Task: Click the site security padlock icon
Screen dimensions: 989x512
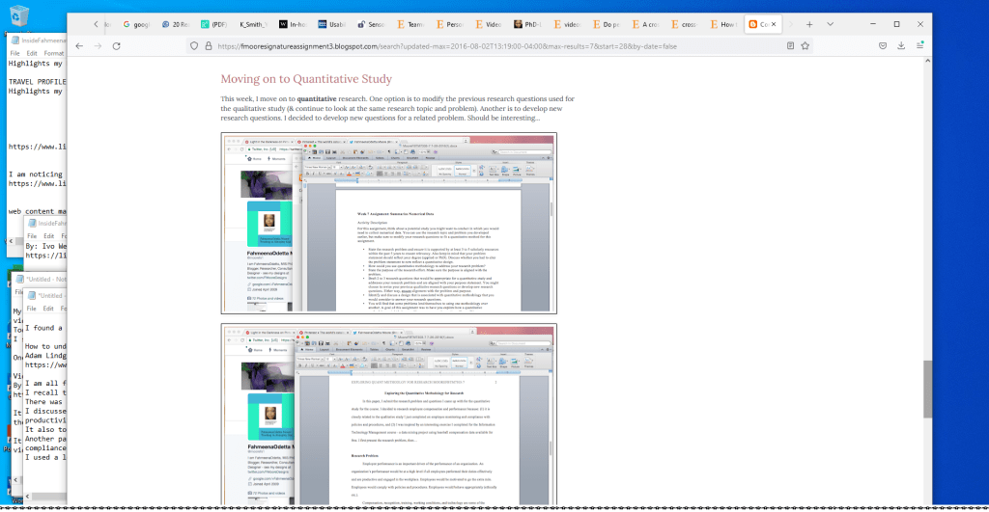Action: click(208, 45)
